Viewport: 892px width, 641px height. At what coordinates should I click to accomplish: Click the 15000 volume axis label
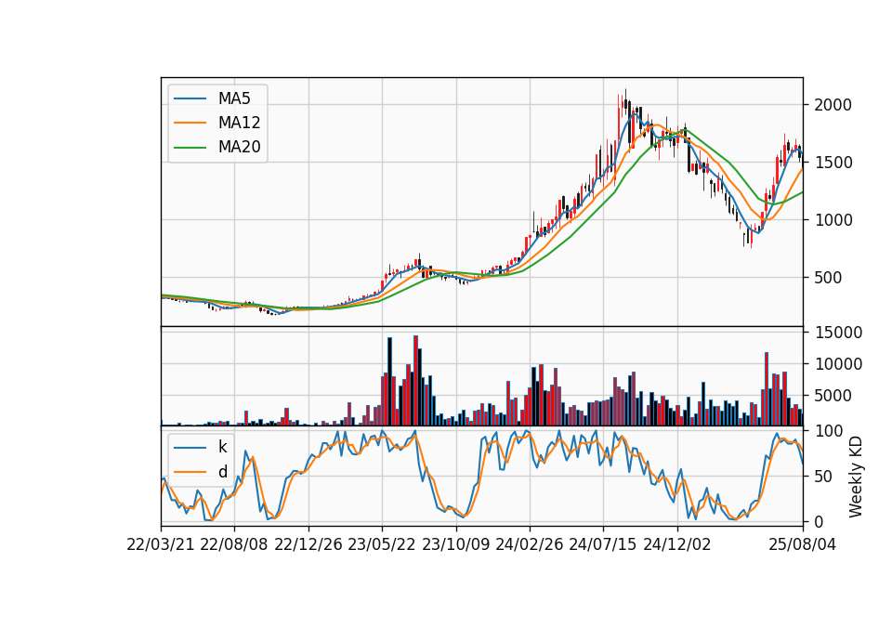[838, 333]
